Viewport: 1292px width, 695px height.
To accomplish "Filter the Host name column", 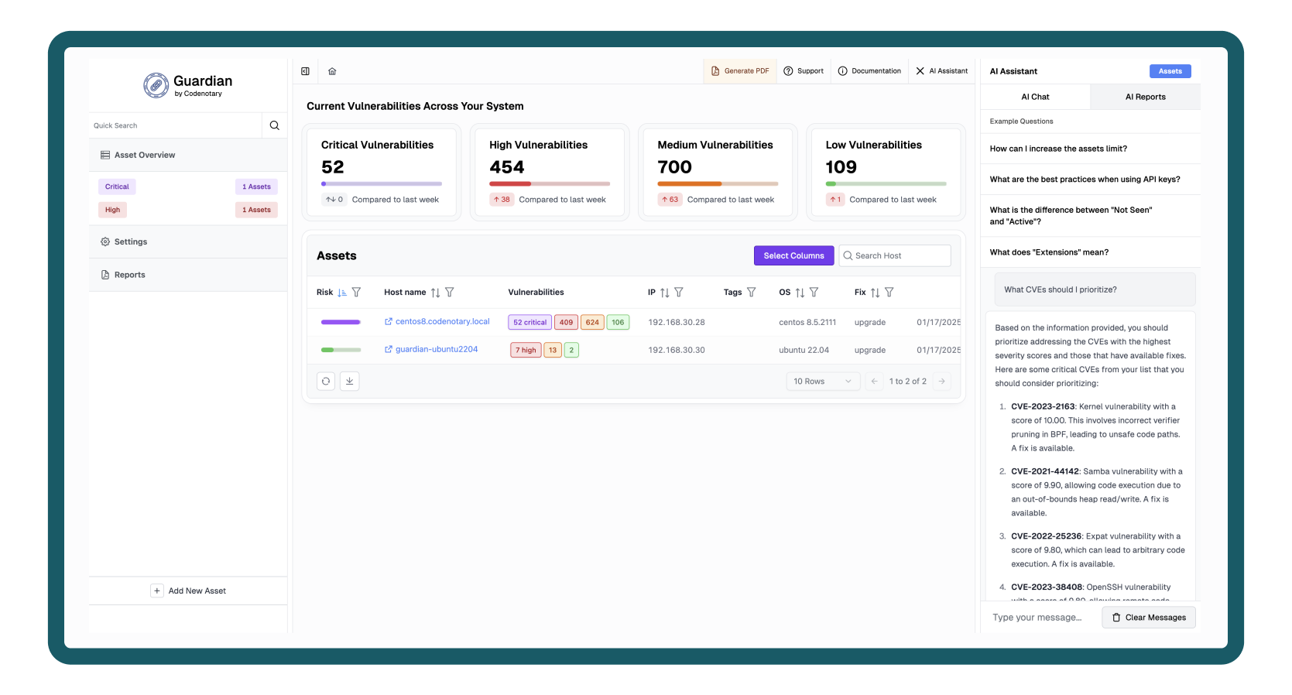I will tap(450, 293).
